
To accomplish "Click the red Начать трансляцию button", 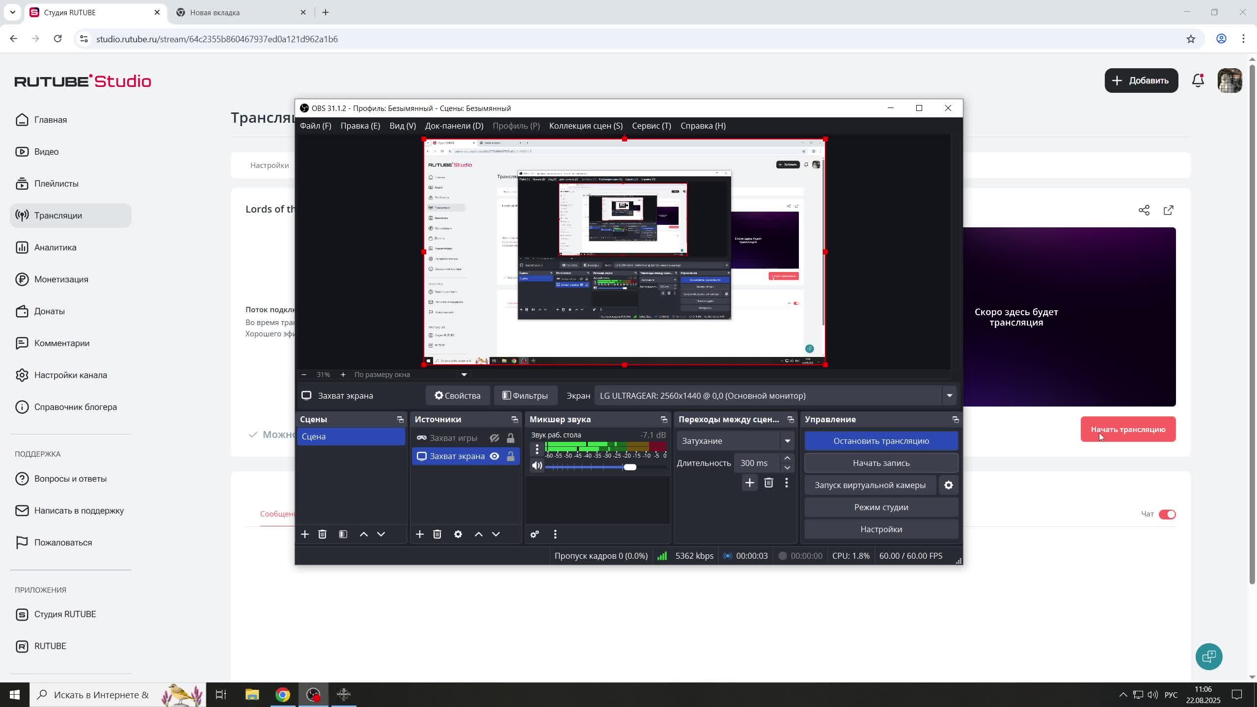I will [x=1127, y=429].
